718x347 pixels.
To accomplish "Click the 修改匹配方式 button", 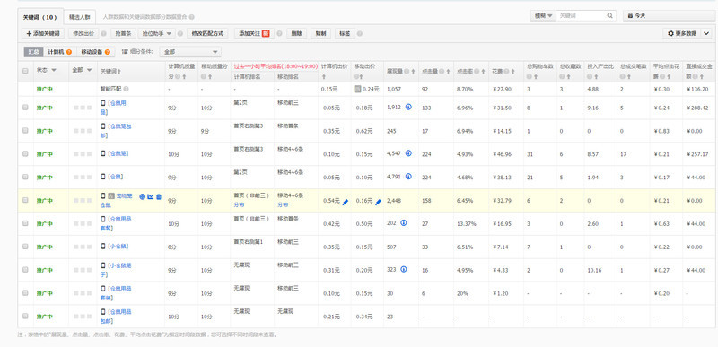I will click(207, 33).
